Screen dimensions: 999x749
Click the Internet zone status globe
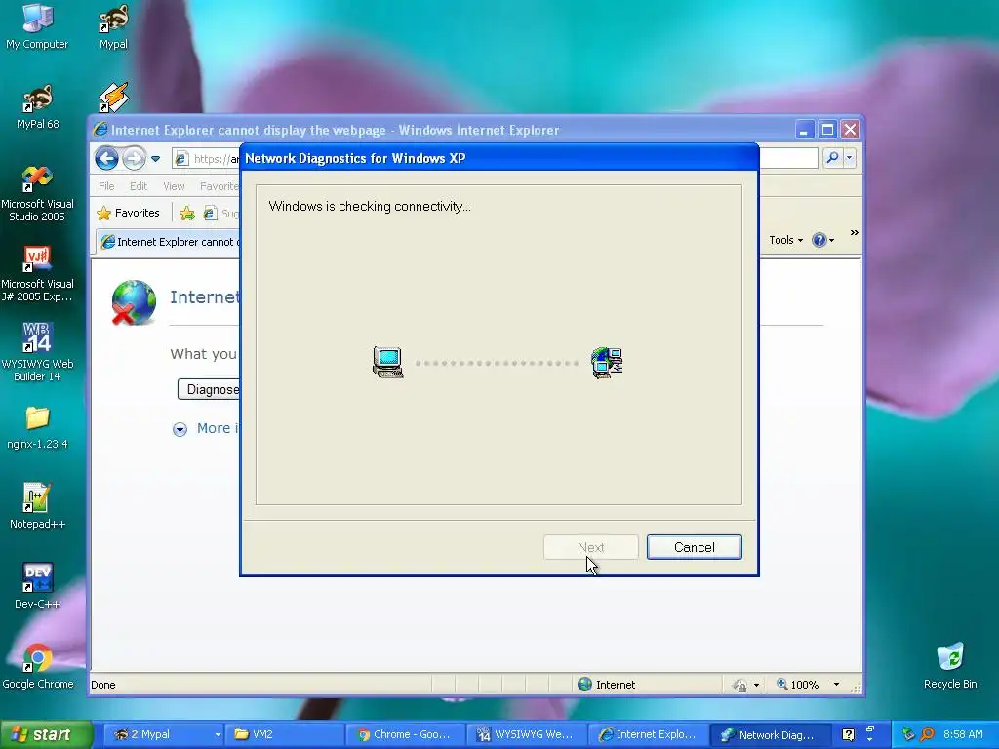[585, 685]
